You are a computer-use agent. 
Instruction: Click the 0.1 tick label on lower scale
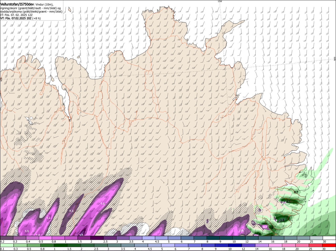2,249
